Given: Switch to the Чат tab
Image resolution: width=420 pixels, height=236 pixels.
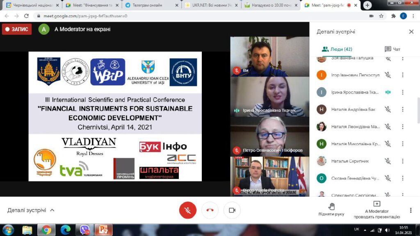Looking at the screenshot, I should [x=392, y=49].
